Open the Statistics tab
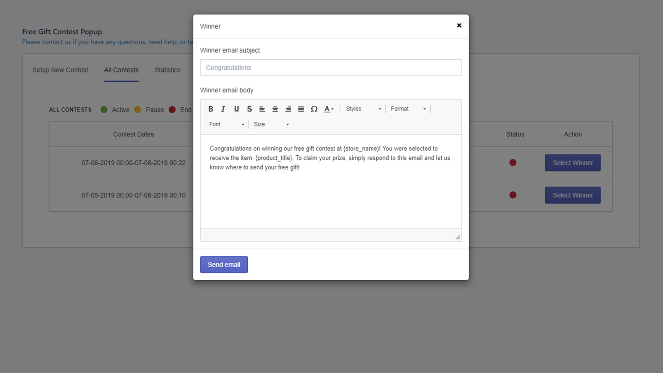Screen dimensions: 663x373 167,70
